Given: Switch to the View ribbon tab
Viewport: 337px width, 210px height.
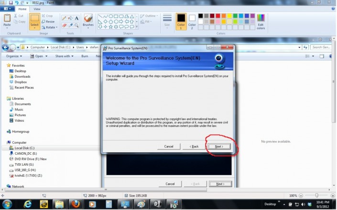Looking at the screenshot, I should [x=37, y=9].
